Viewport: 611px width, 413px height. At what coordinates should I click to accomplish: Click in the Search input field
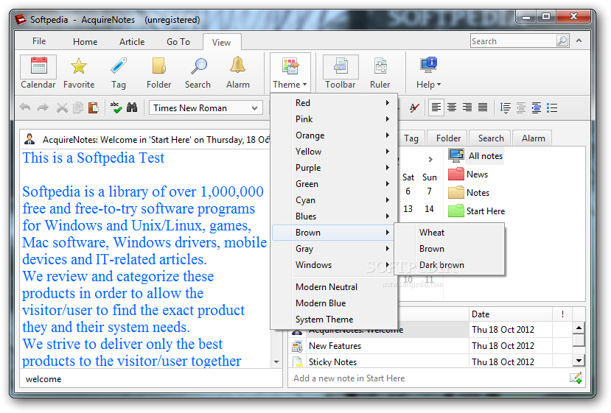coord(513,41)
